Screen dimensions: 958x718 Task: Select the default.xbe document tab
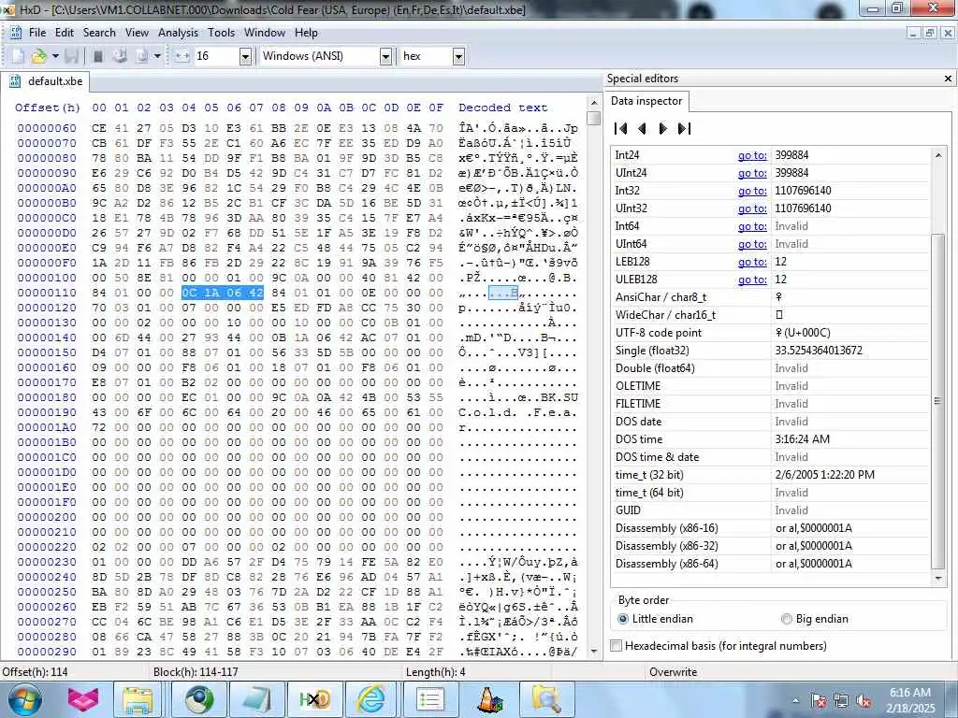[x=46, y=81]
